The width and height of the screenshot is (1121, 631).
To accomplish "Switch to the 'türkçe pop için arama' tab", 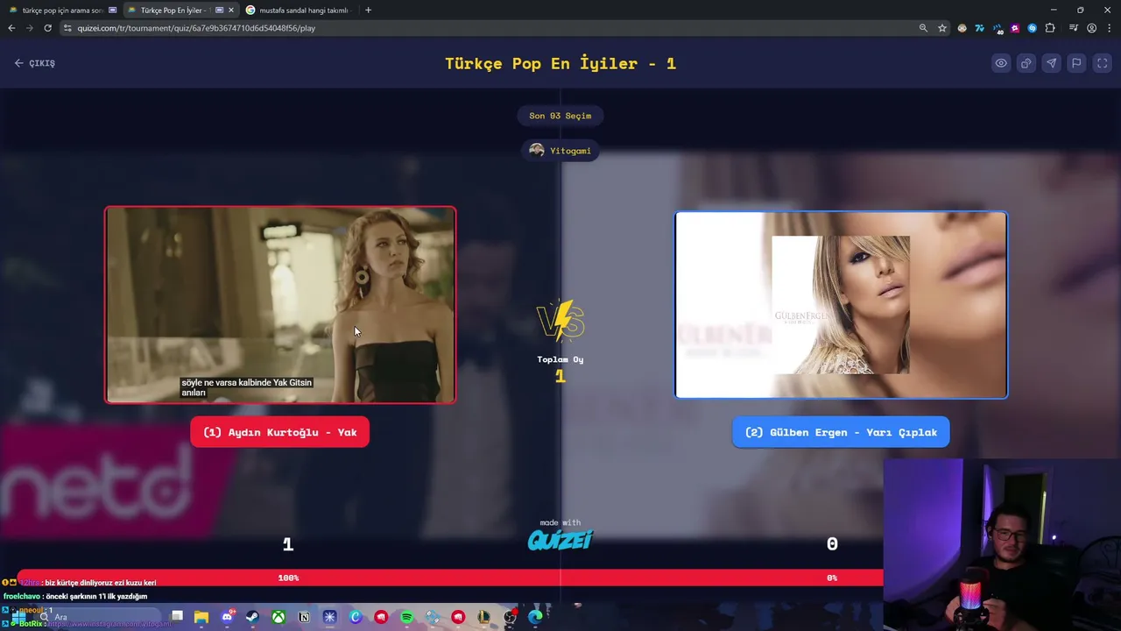I will point(61,11).
